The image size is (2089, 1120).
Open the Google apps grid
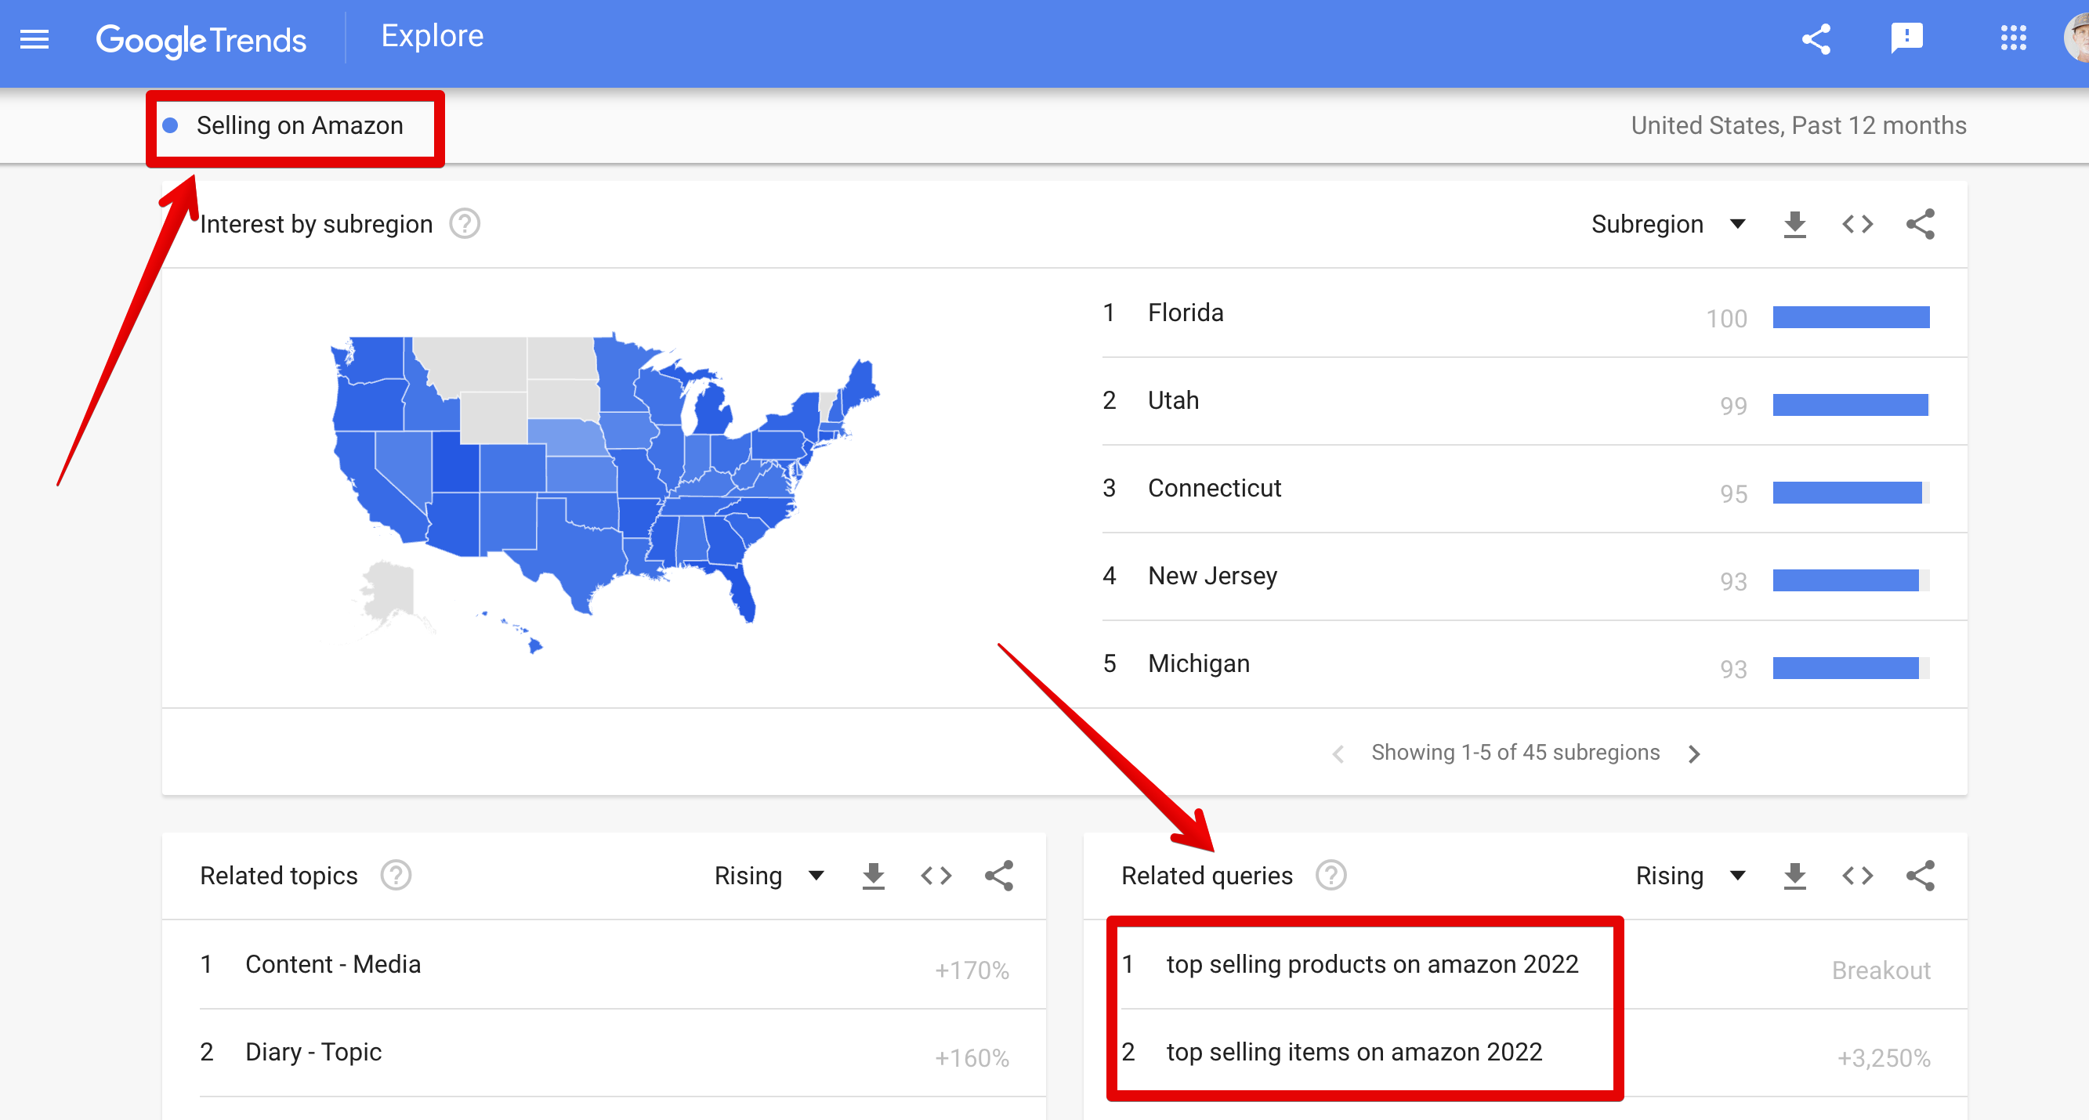point(2013,38)
